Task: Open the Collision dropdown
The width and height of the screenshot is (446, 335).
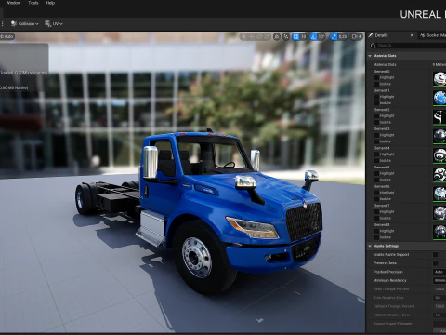Action: pyautogui.click(x=24, y=23)
